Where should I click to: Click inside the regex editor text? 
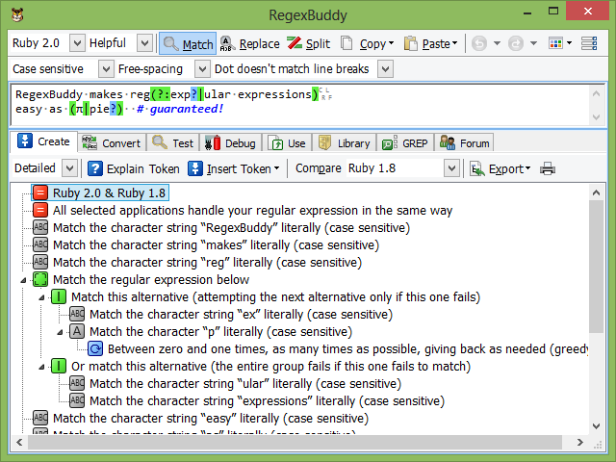click(298, 104)
